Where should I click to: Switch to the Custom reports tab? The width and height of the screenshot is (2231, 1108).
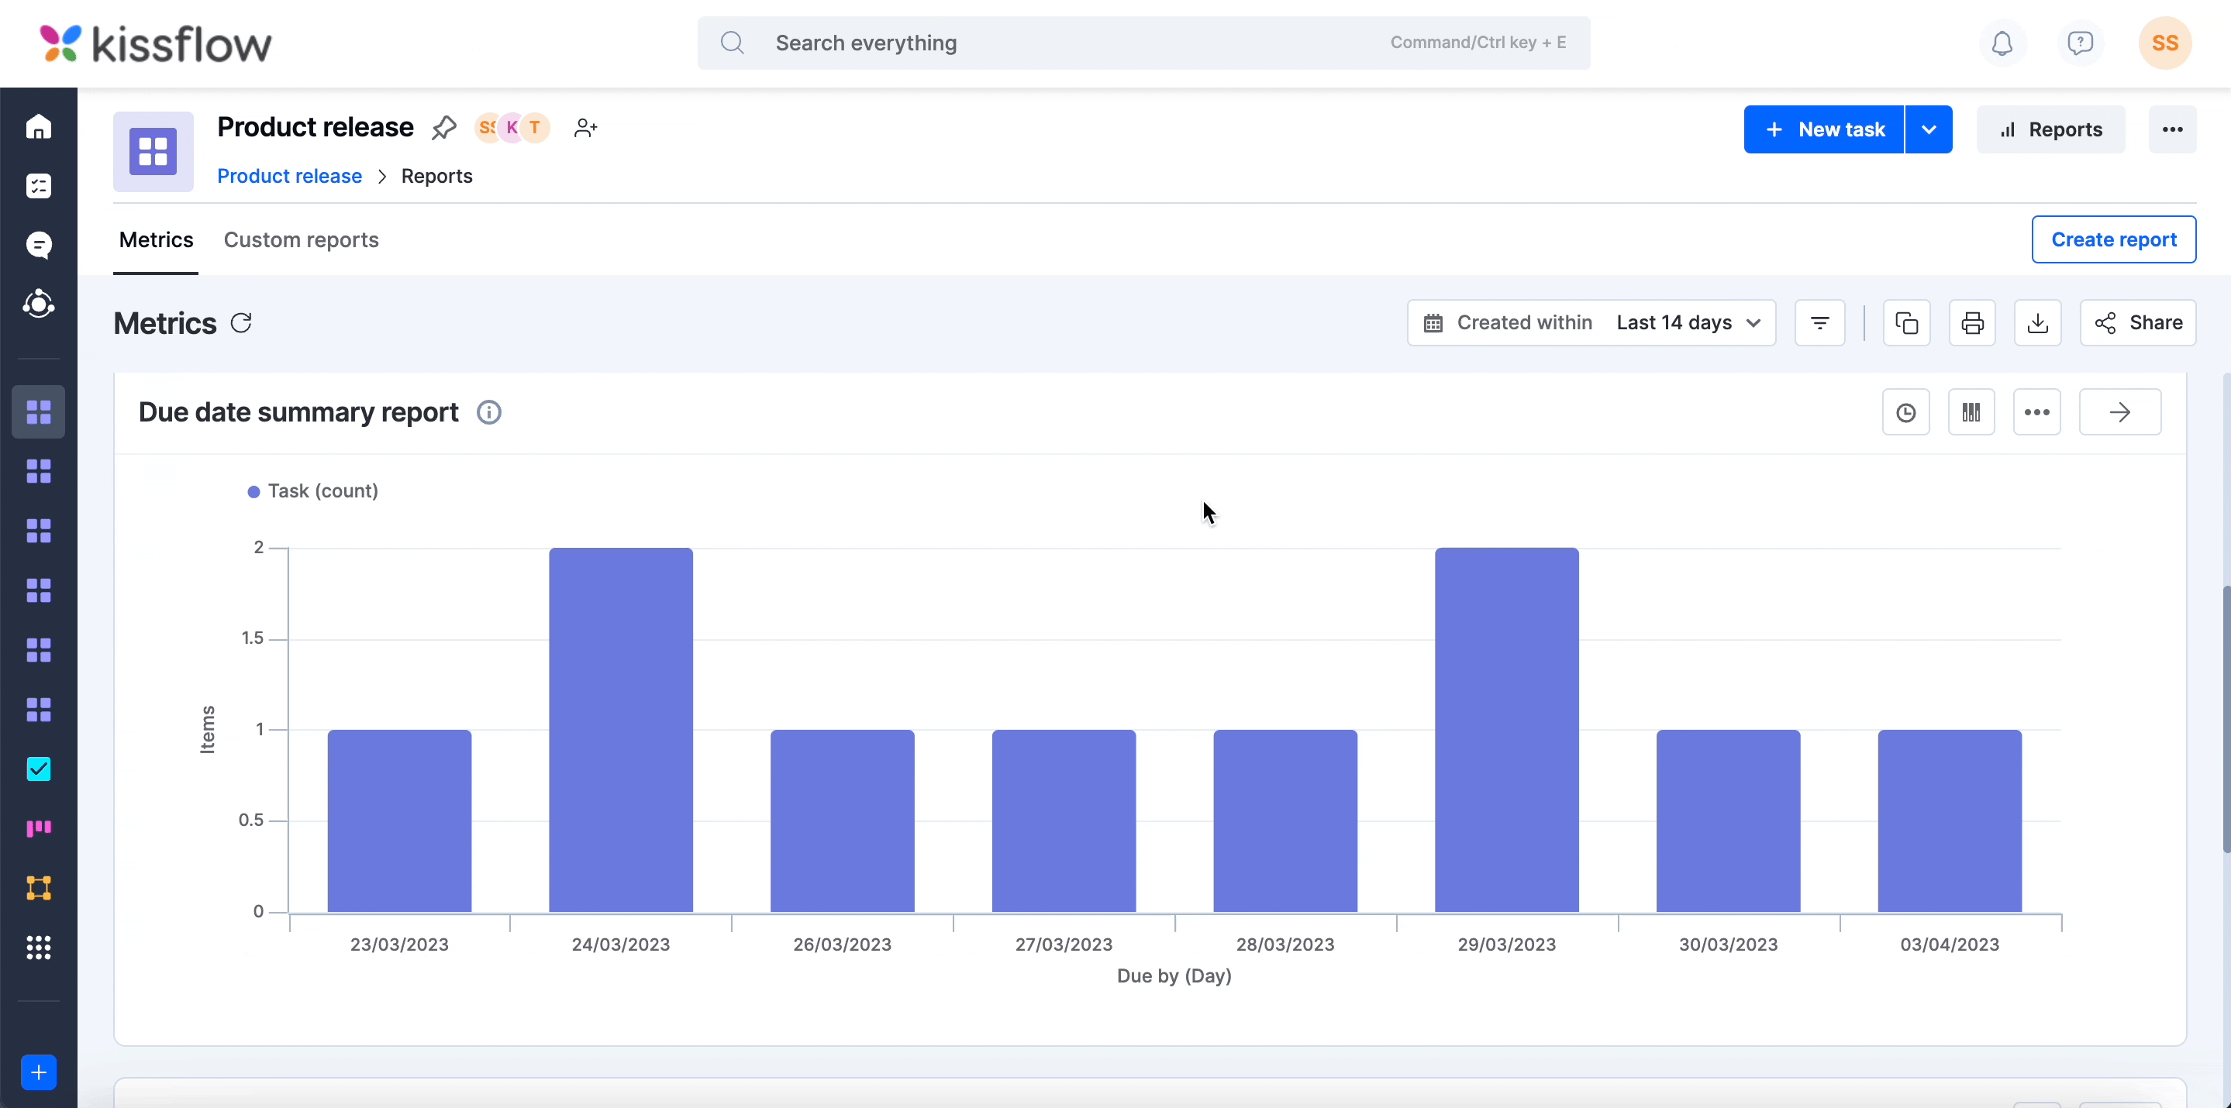point(301,239)
